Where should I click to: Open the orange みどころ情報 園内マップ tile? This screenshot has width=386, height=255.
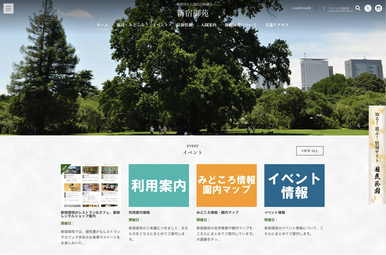[x=227, y=185]
